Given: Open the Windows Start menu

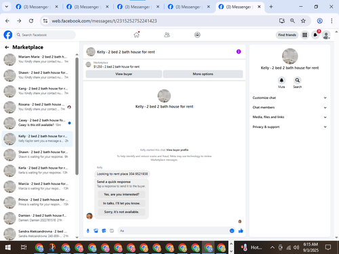Looking at the screenshot, I should point(8,247).
